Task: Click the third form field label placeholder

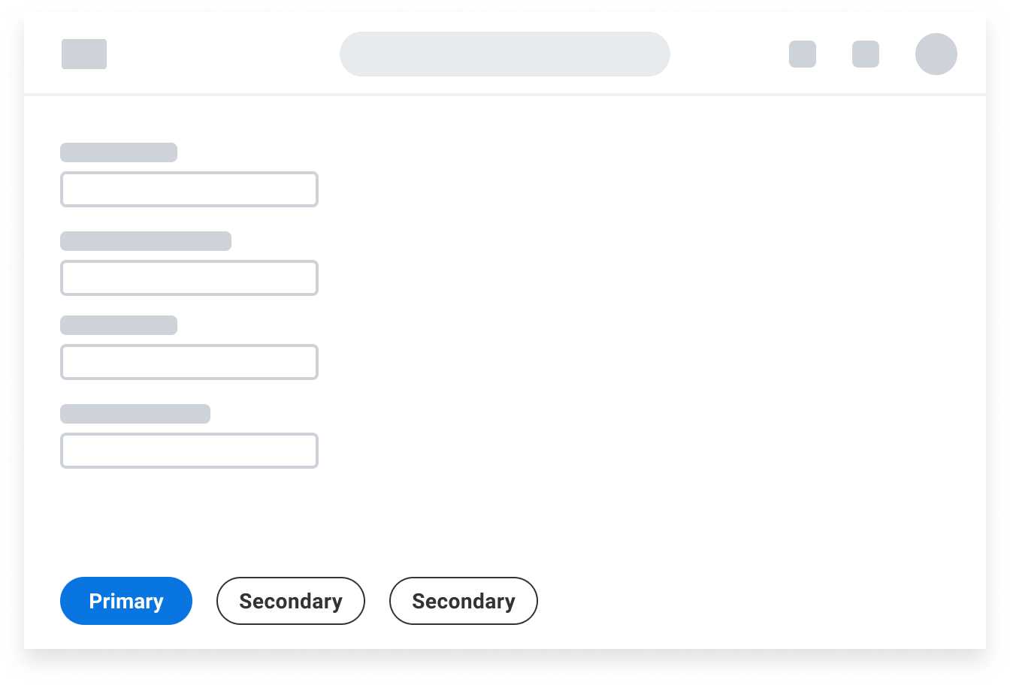Action: point(119,325)
